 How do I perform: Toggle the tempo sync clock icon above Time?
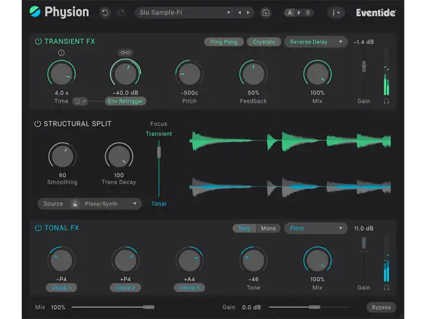click(x=61, y=53)
